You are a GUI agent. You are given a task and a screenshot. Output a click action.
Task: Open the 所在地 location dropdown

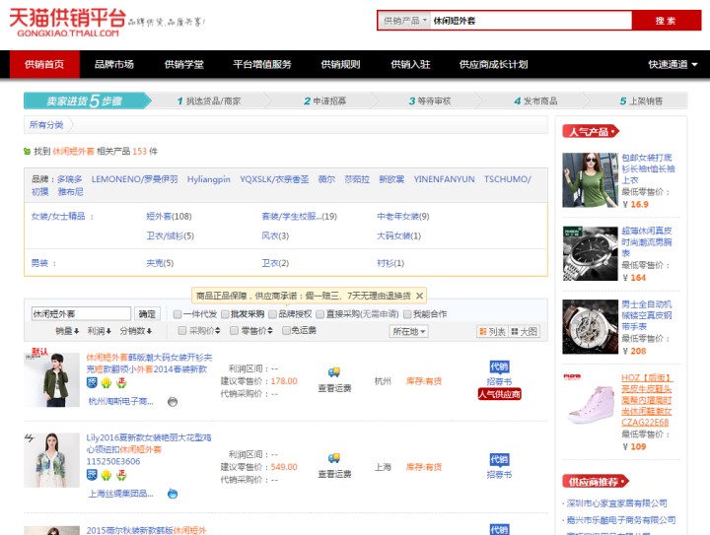(410, 332)
